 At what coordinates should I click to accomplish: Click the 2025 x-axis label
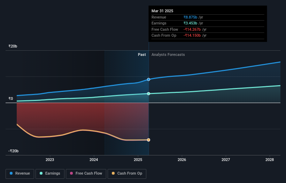coord(138,160)
